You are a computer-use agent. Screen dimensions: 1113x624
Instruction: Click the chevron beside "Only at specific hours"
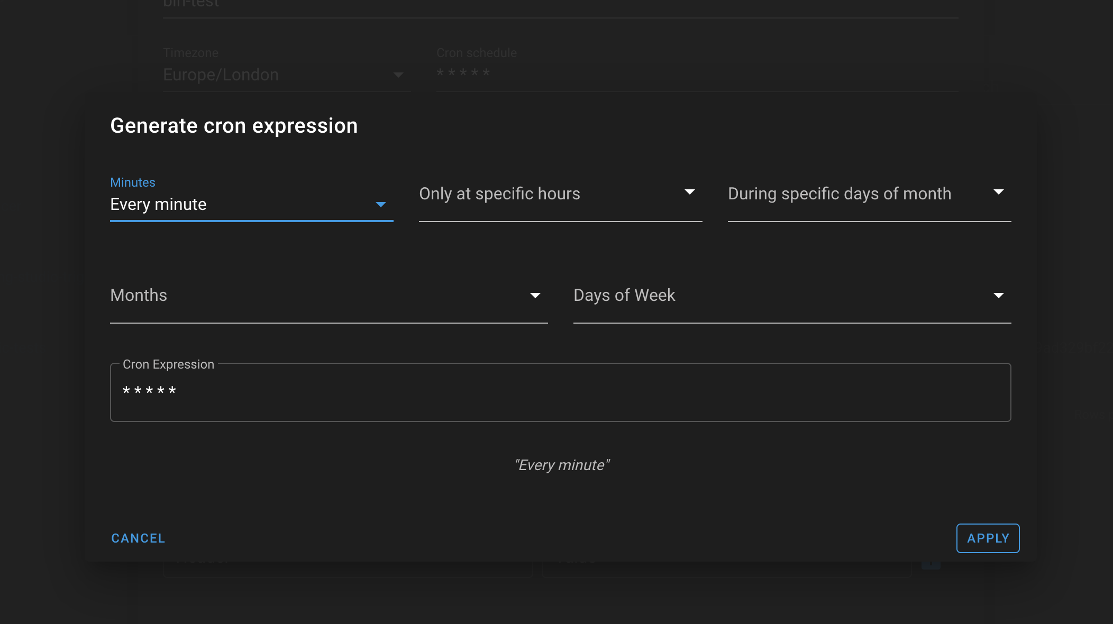pos(690,192)
